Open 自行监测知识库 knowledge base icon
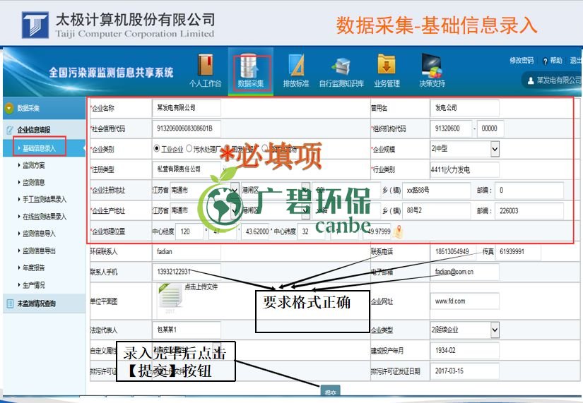The image size is (583, 403). 341,66
